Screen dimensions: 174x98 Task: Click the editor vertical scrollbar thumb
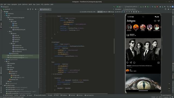tap(114, 46)
